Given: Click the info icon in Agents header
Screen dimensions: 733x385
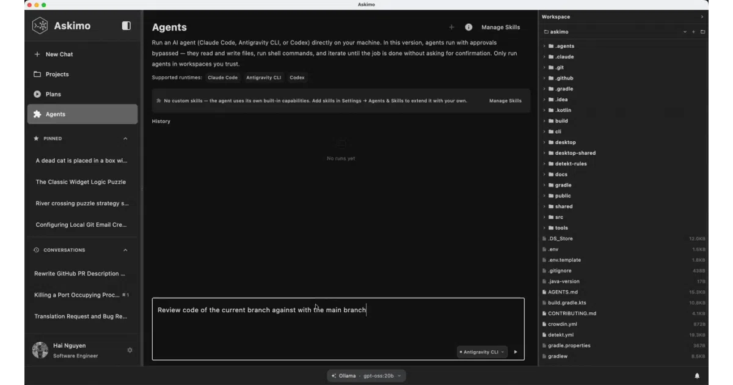Looking at the screenshot, I should tap(469, 27).
